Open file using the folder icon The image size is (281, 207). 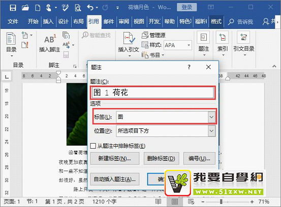pos(25,8)
